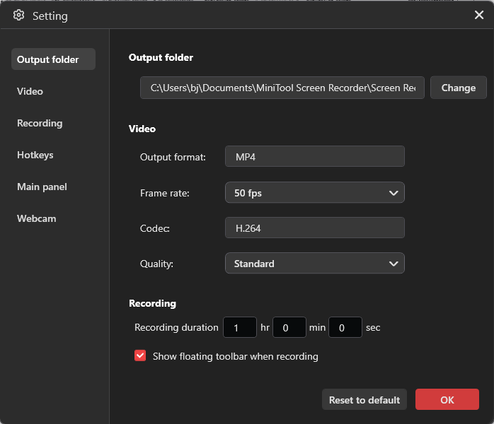494x424 pixels.
Task: Close the Setting dialog with X
Action: 479,15
